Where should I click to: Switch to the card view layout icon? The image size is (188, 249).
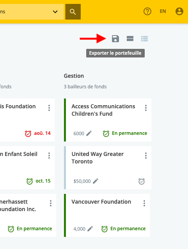pos(130,39)
